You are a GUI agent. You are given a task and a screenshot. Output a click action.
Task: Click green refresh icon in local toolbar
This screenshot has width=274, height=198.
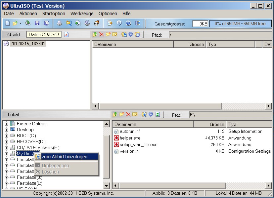(158, 114)
